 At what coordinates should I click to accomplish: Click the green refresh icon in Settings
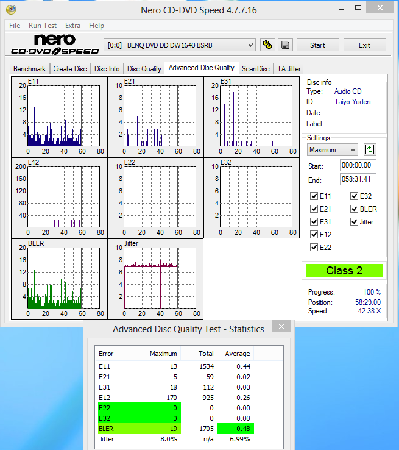point(370,149)
